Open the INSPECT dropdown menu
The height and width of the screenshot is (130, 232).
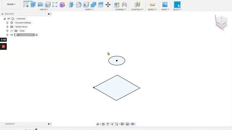pyautogui.click(x=152, y=9)
